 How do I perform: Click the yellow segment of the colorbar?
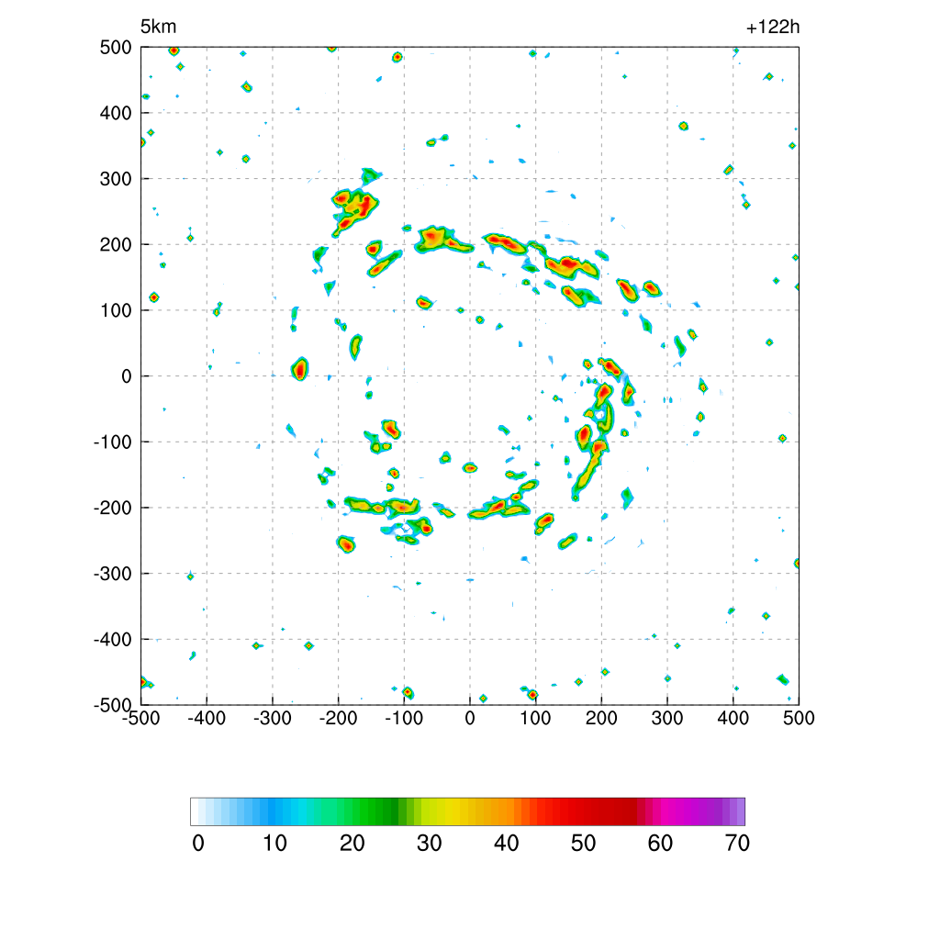[448, 811]
